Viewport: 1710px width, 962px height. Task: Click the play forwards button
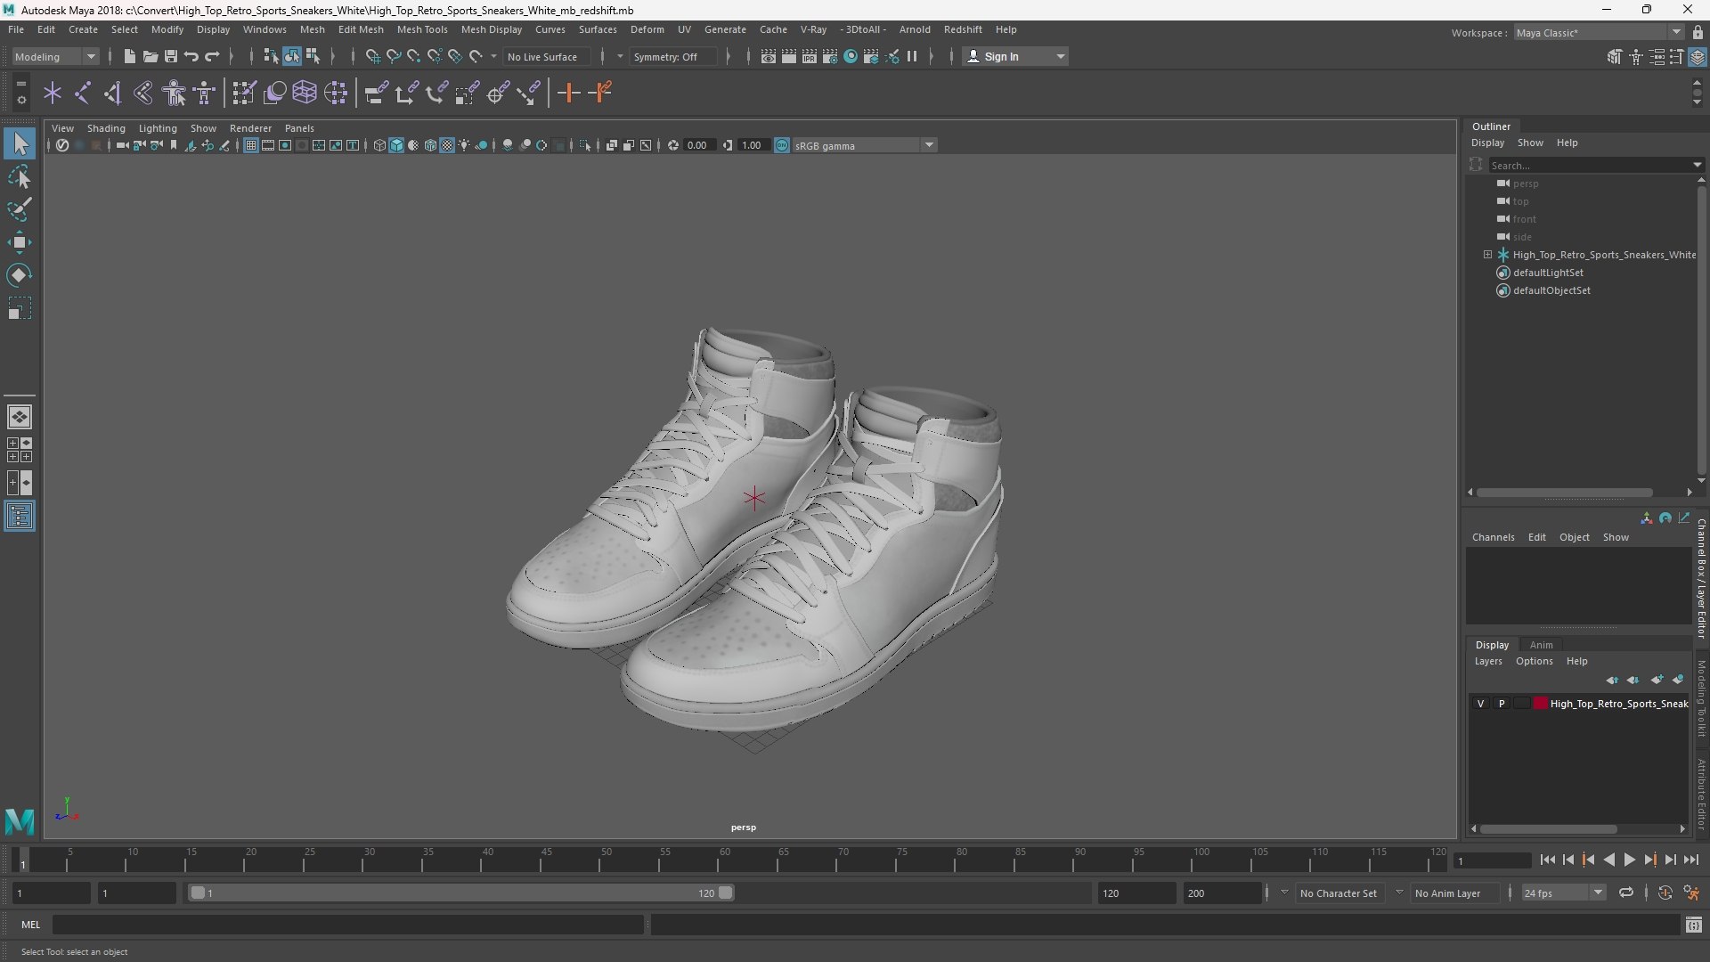pos(1629,860)
